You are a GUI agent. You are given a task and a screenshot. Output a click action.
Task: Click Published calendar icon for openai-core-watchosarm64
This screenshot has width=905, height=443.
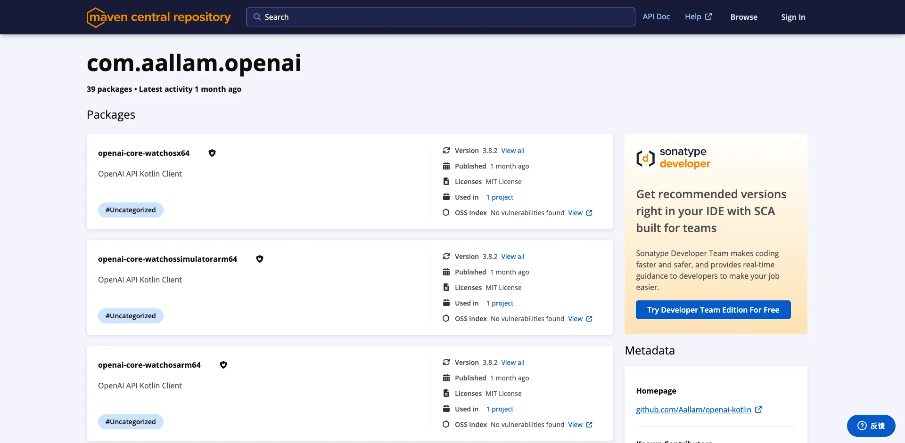point(446,378)
